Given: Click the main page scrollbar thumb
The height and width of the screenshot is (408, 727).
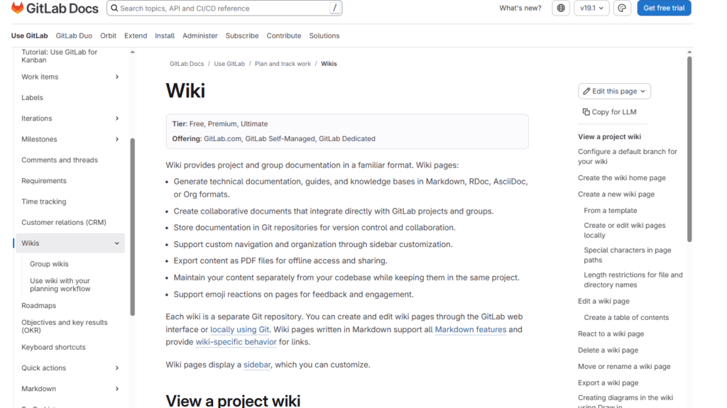Looking at the screenshot, I should coord(689,149).
